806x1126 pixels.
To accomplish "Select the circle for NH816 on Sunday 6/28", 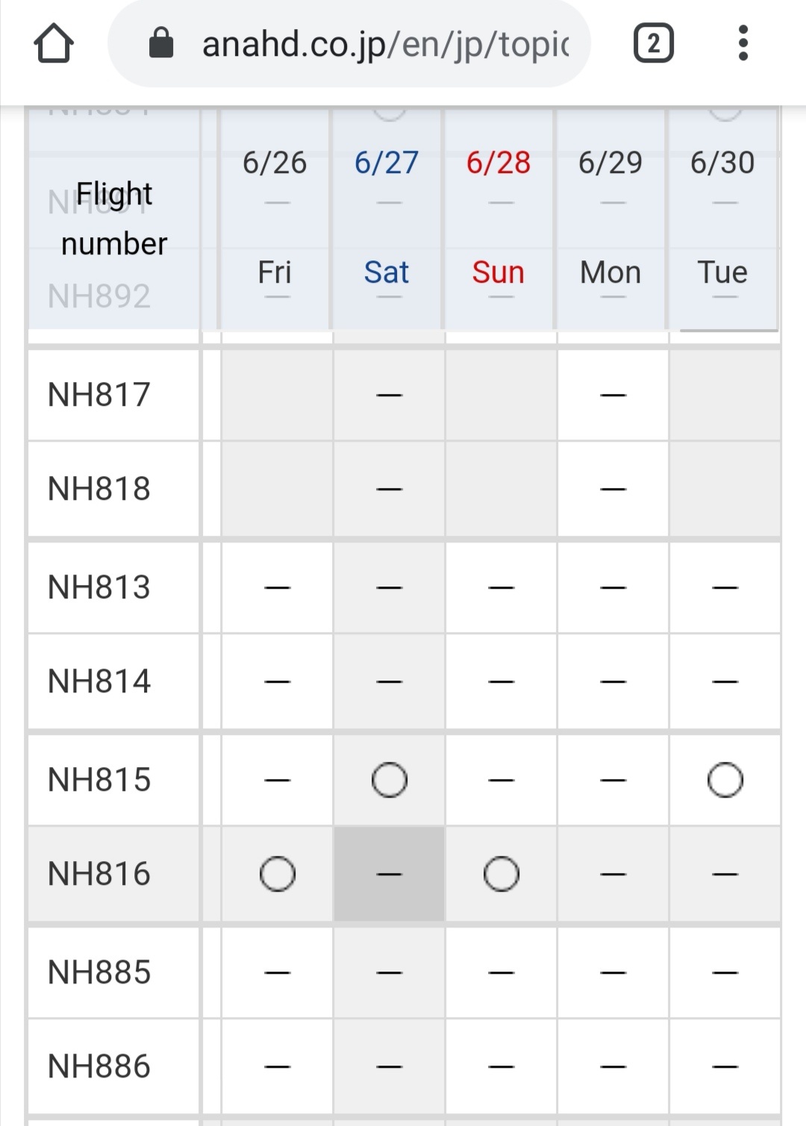I will (x=501, y=874).
